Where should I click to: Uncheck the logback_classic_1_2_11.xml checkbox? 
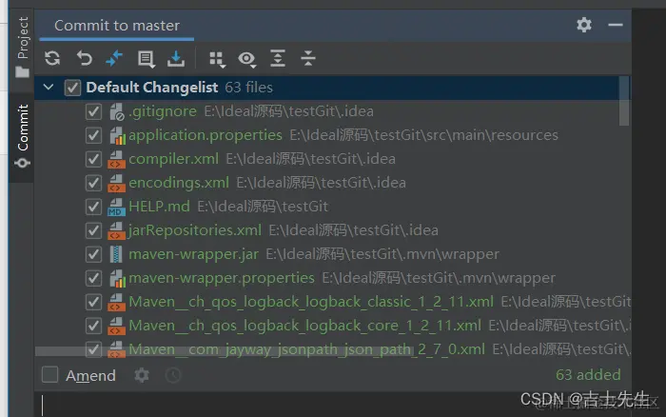pos(93,302)
